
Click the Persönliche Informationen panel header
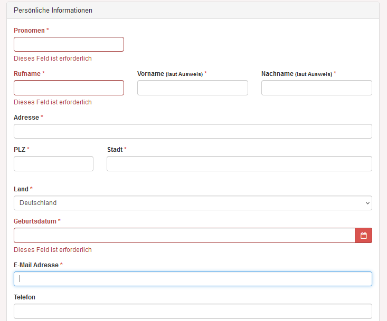tap(193, 11)
